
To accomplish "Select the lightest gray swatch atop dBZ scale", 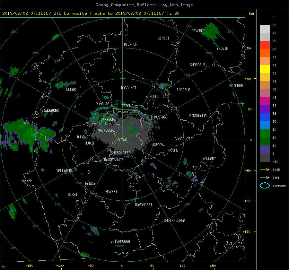I will click(265, 29).
